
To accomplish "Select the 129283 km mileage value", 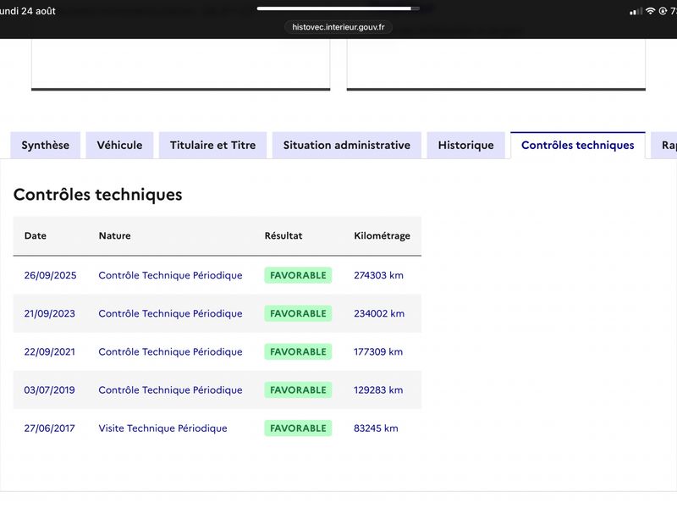I will 378,390.
